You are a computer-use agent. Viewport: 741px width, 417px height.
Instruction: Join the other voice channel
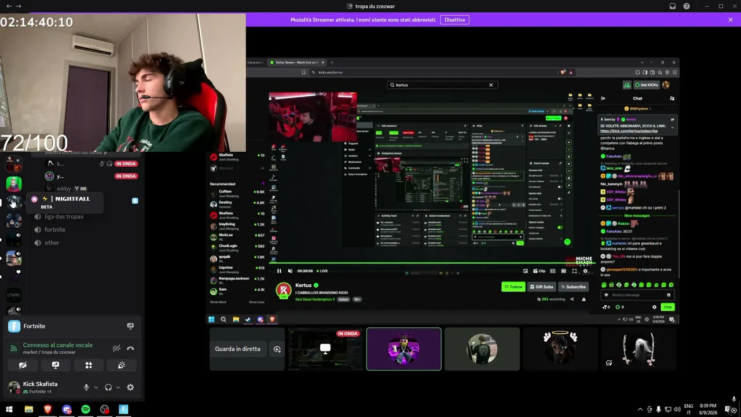click(52, 243)
